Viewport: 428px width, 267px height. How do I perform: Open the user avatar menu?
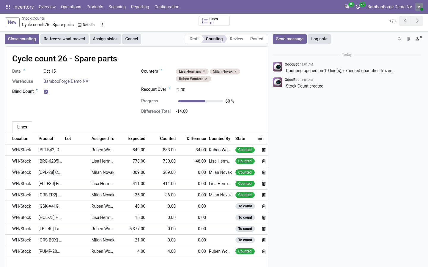[419, 7]
